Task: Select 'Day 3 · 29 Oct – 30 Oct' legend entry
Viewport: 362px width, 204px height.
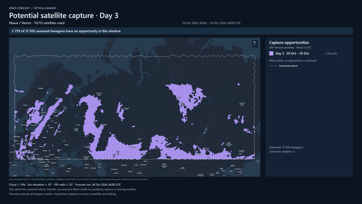Action: (292, 53)
